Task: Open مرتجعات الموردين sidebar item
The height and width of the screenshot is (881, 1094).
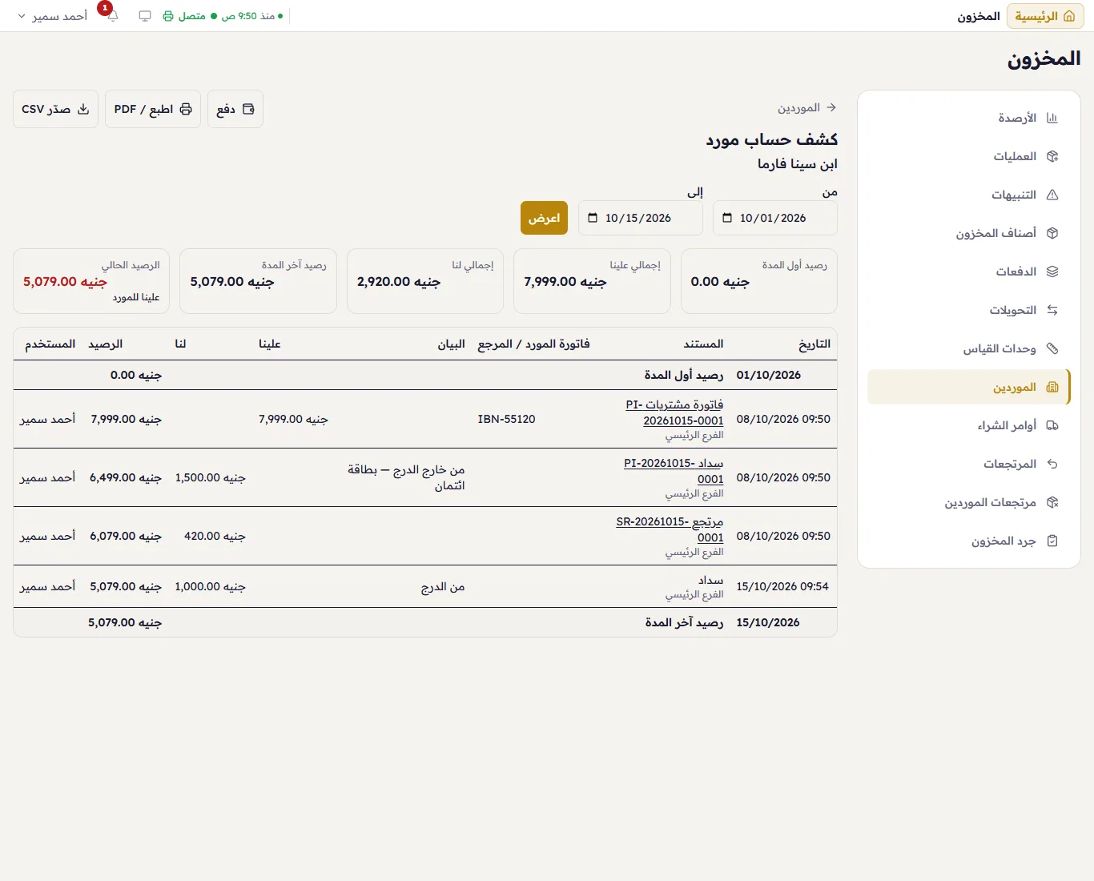Action: pyautogui.click(x=969, y=502)
